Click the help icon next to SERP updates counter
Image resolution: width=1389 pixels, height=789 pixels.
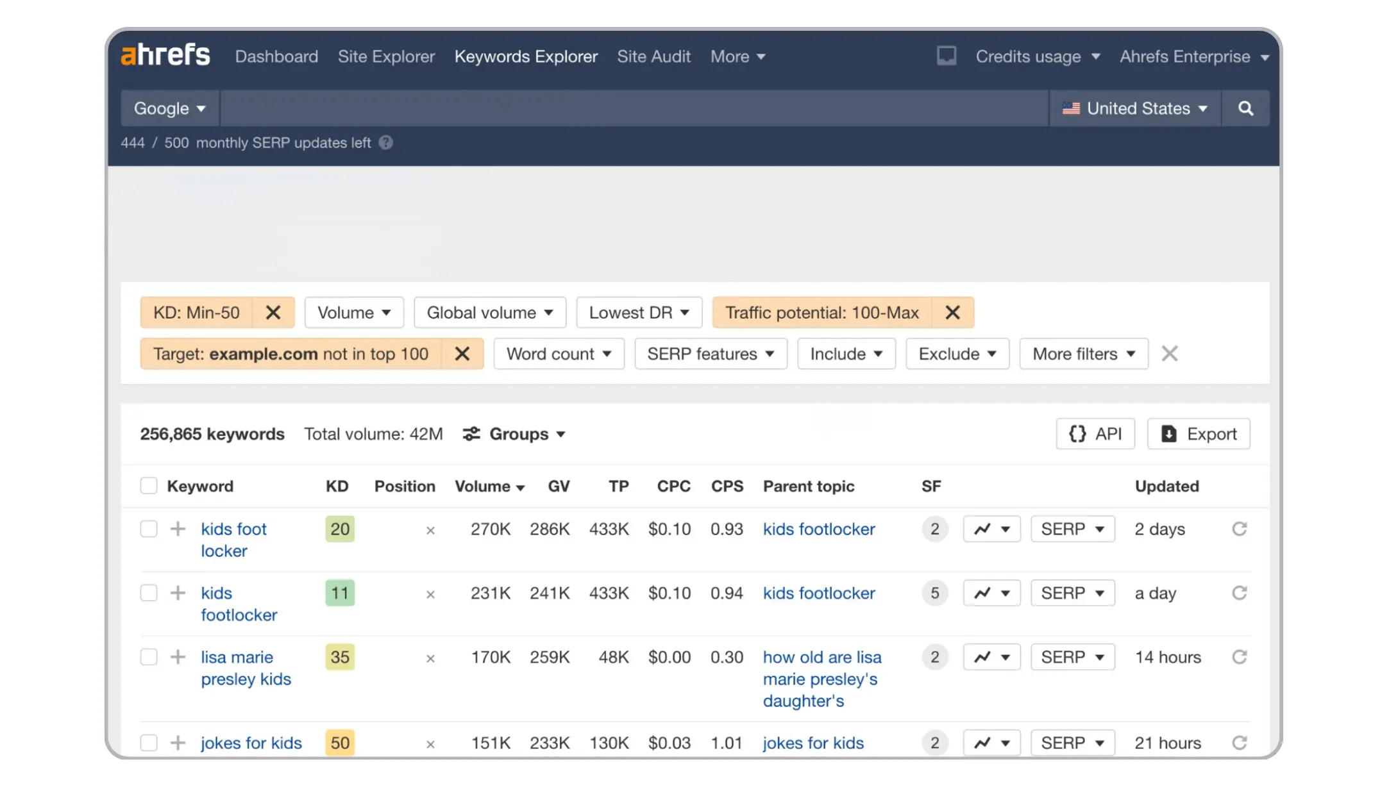tap(385, 143)
